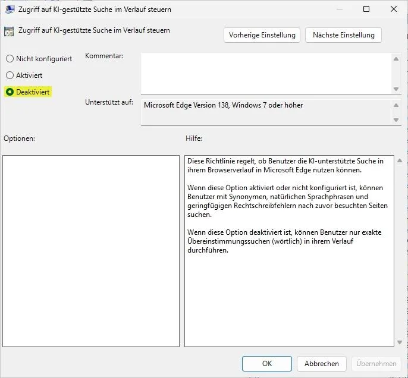Click the up arrow in the 'Unterstützt auf' box
This screenshot has height=378, width=408.
pos(397,105)
